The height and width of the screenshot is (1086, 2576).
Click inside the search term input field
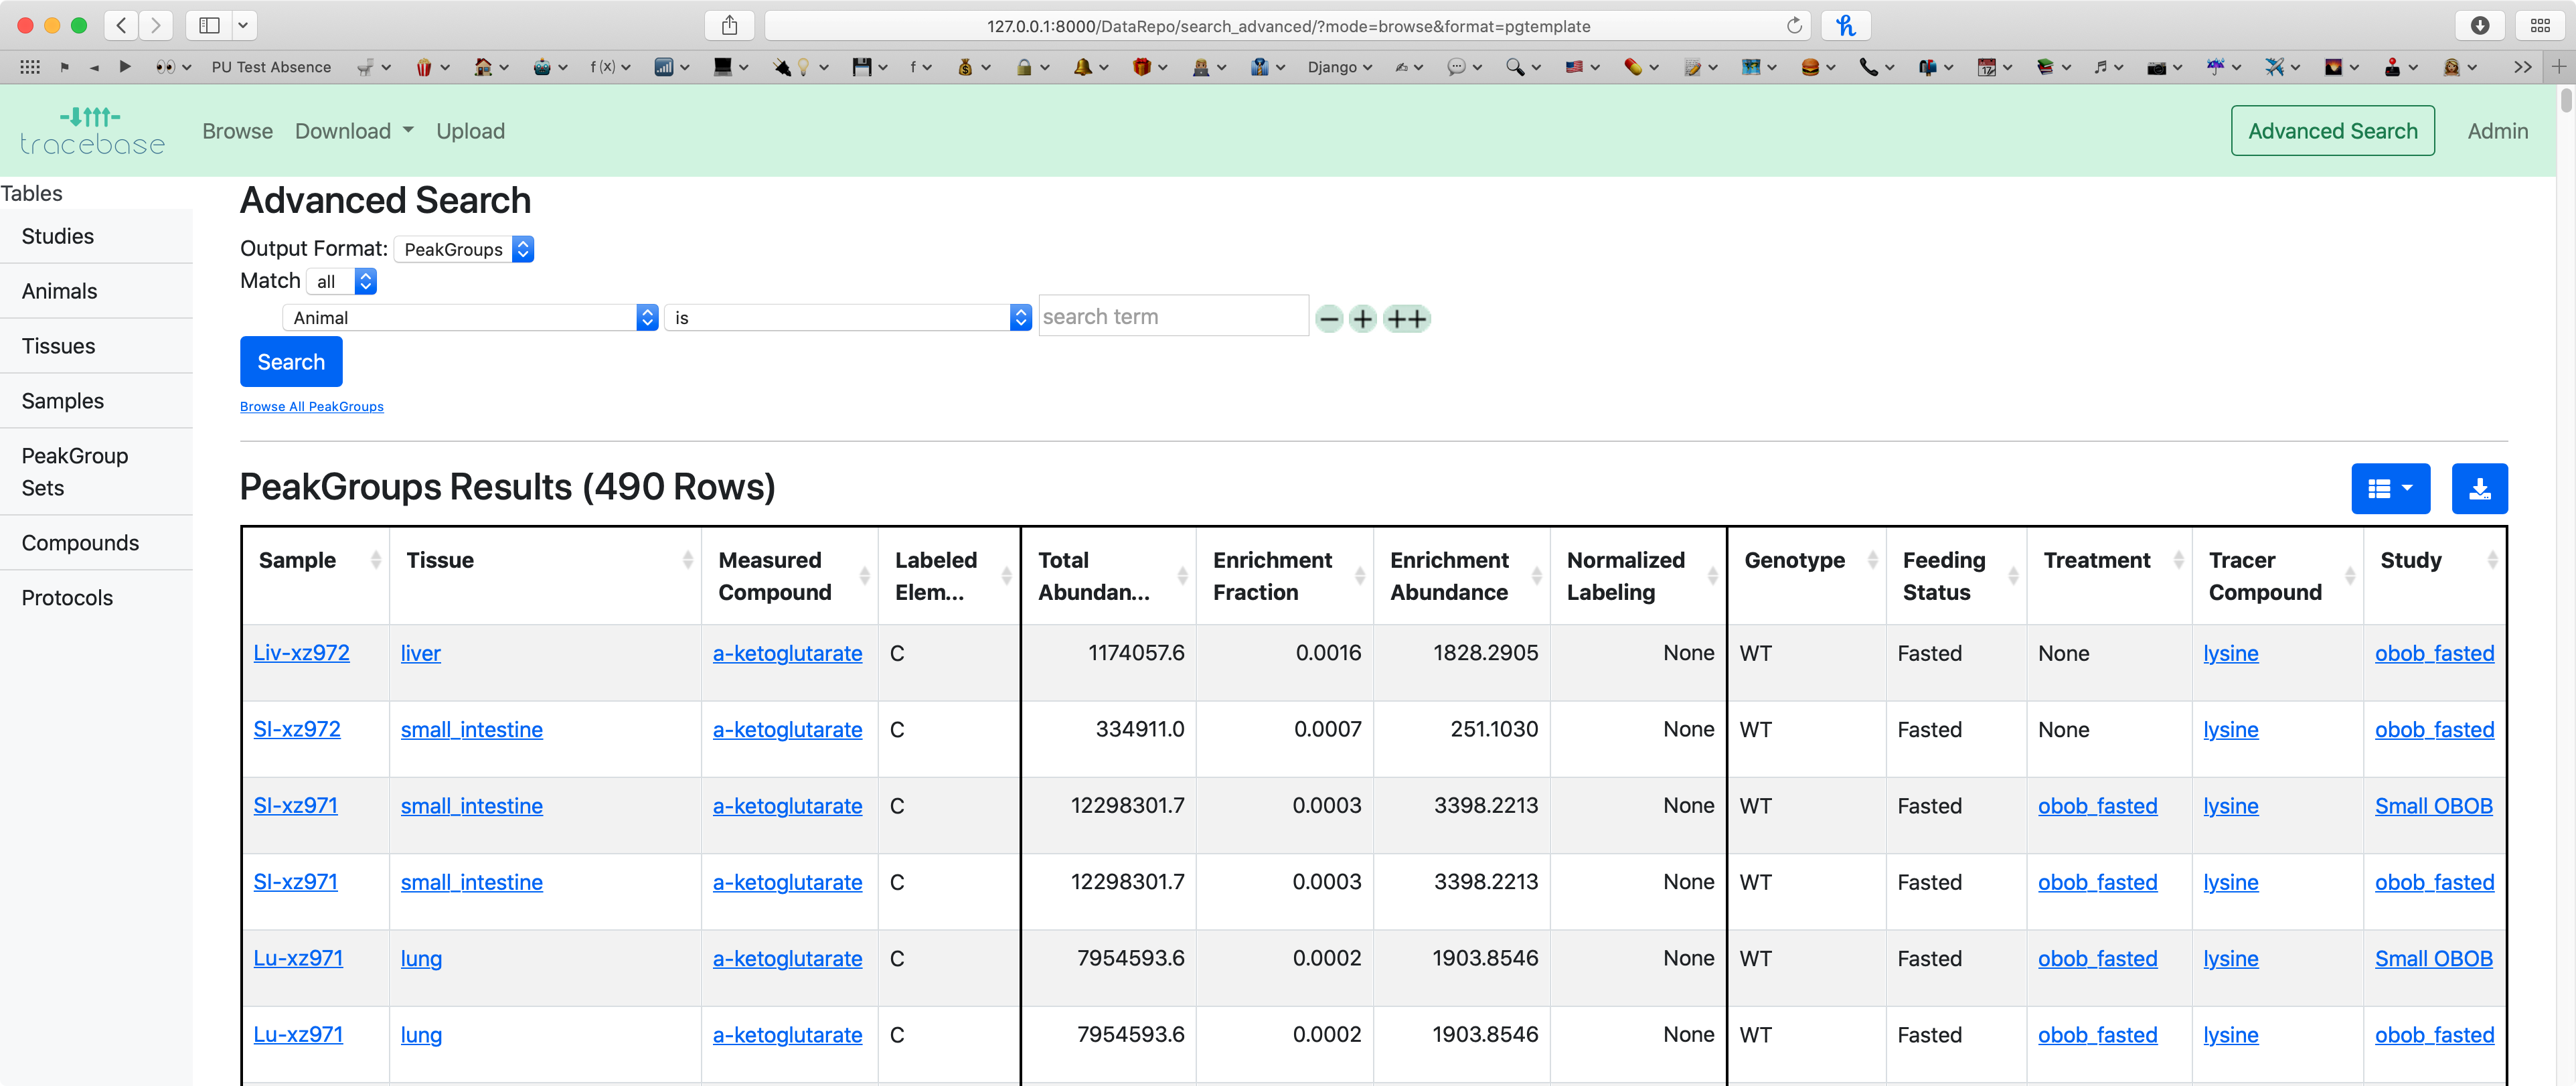coord(1172,315)
